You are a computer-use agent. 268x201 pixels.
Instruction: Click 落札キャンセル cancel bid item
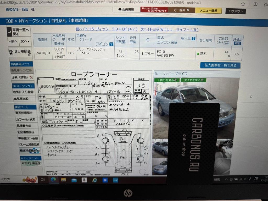[21, 70]
